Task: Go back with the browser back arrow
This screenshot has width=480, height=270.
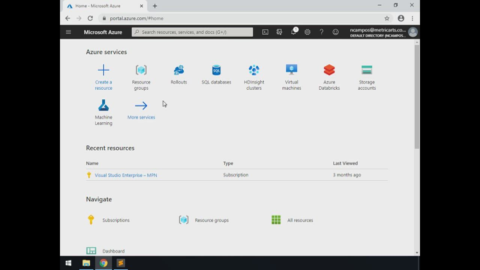Action: click(x=67, y=18)
